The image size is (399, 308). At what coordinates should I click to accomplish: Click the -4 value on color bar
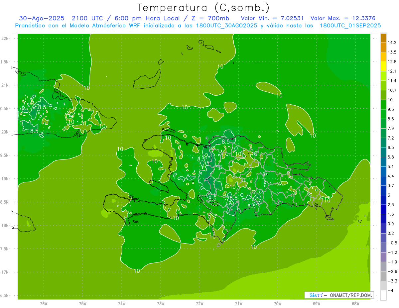(390, 291)
